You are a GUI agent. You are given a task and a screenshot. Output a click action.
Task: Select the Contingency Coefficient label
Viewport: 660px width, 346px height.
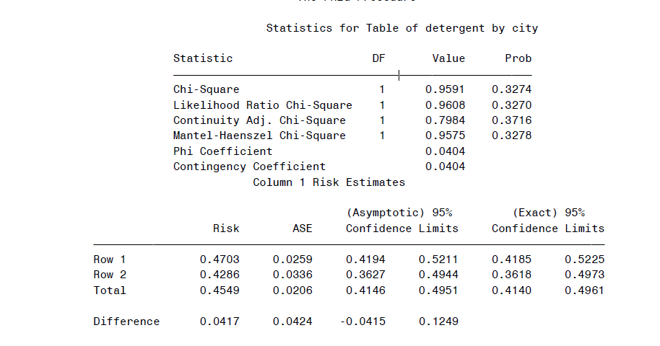(x=249, y=167)
